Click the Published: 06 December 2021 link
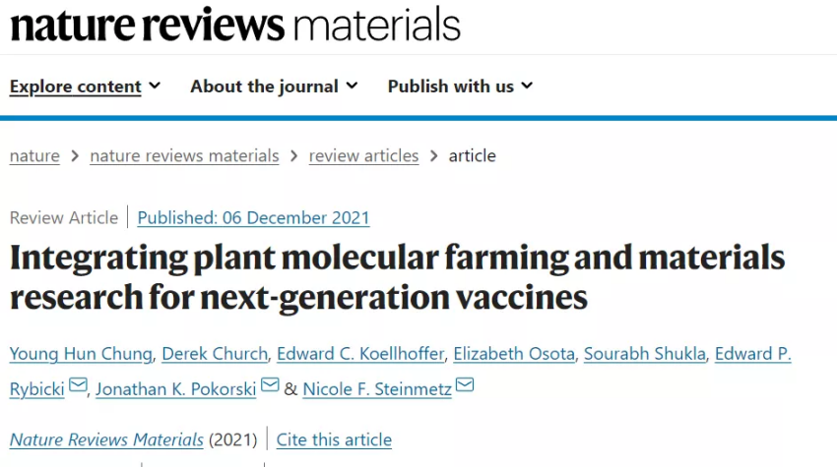The height and width of the screenshot is (467, 838). pyautogui.click(x=253, y=217)
